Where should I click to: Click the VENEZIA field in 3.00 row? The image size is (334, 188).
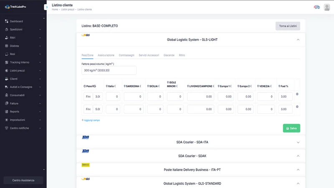pyautogui.click(x=266, y=97)
